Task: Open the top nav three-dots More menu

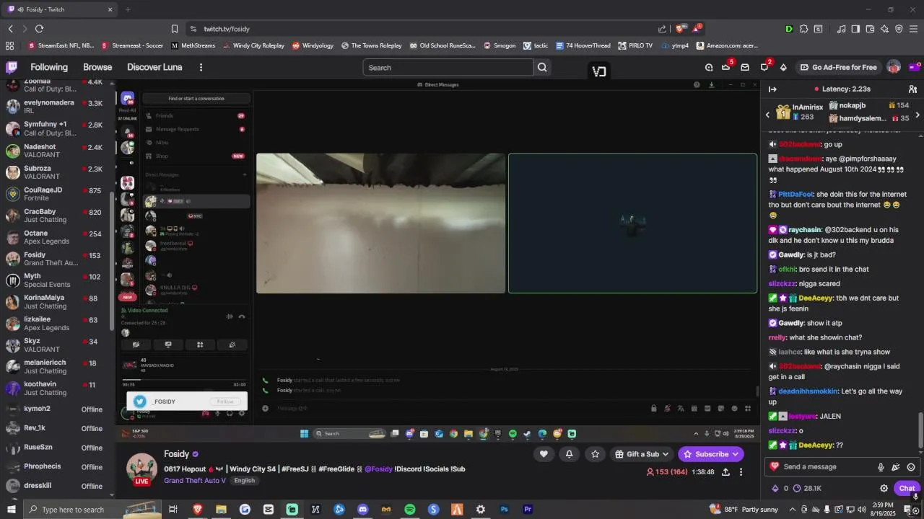Action: (201, 67)
